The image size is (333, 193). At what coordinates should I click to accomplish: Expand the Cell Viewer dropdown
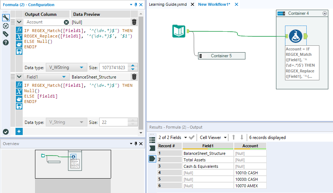click(225, 137)
